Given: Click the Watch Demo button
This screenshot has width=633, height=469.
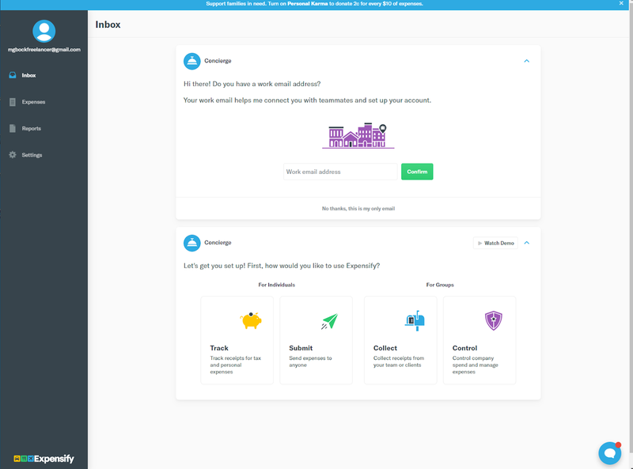Looking at the screenshot, I should [495, 243].
